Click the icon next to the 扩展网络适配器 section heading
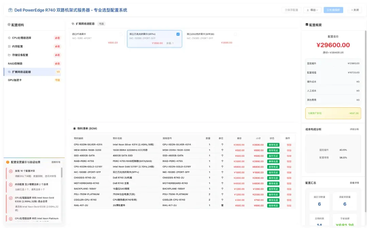This screenshot has width=367, height=228. (x=73, y=24)
